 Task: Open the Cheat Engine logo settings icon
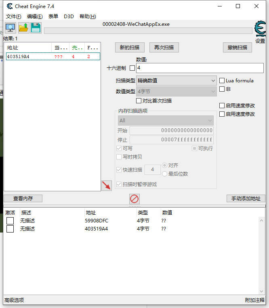pos(260,29)
